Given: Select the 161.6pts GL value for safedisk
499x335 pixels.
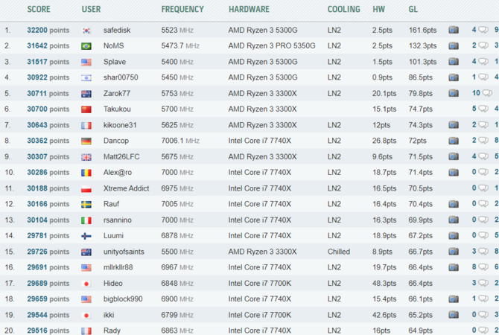Looking at the screenshot, I should (422, 31).
